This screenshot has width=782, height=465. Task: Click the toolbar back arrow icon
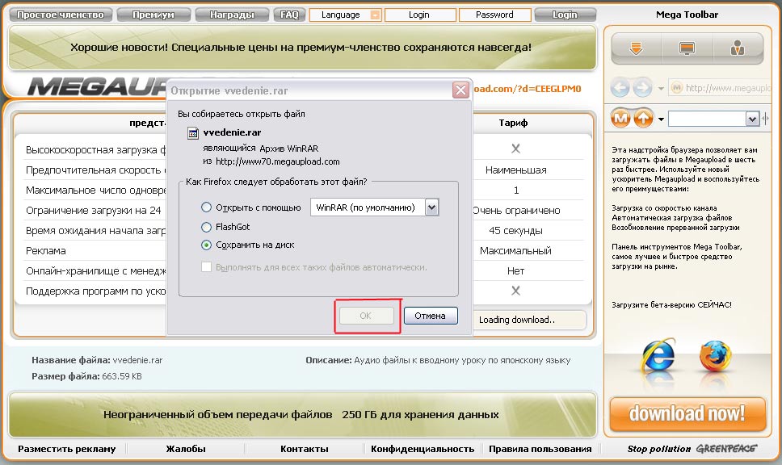click(620, 88)
